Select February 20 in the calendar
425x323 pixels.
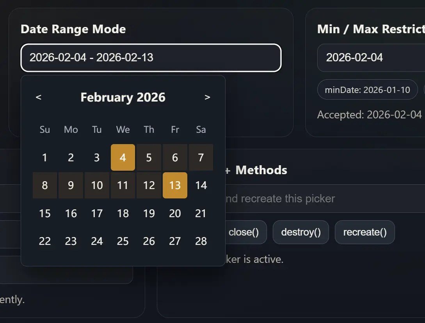175,213
